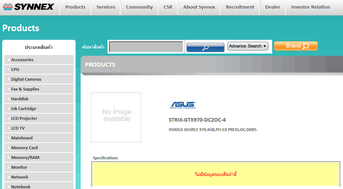Open the Harddisk product category
Screen dimensions: 343x189
20,99
